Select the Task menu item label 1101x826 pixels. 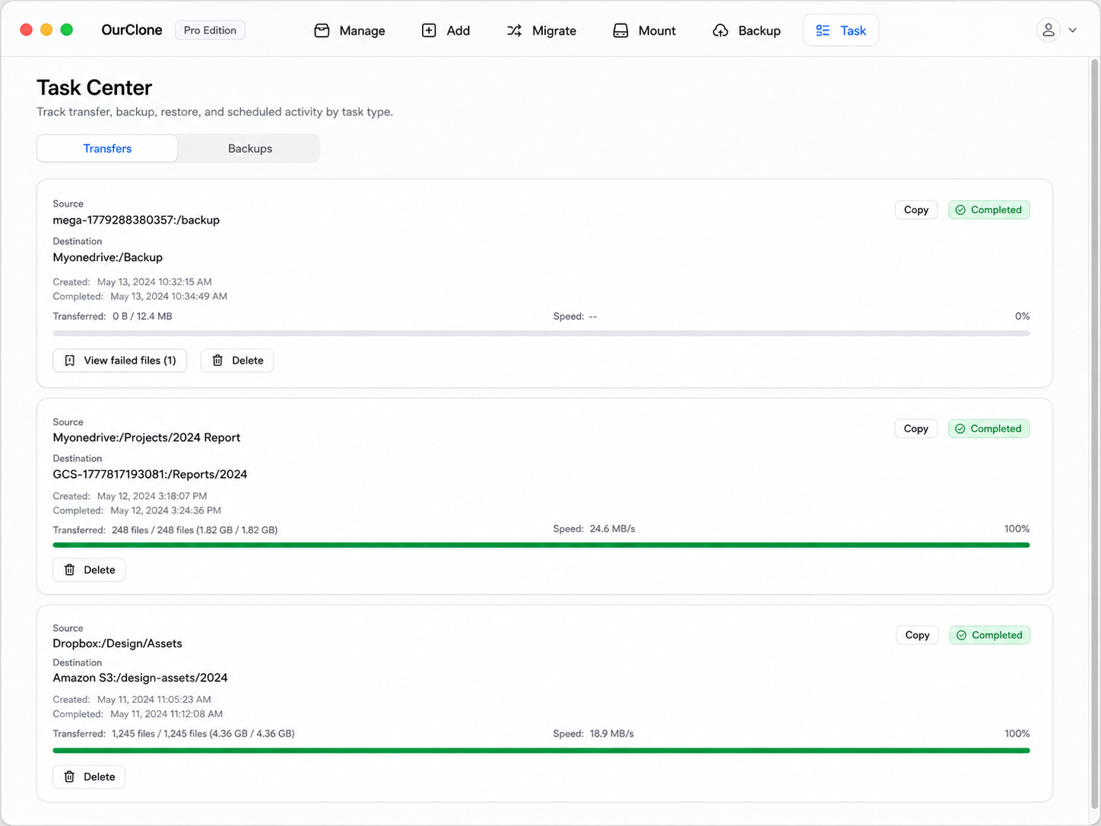point(853,30)
